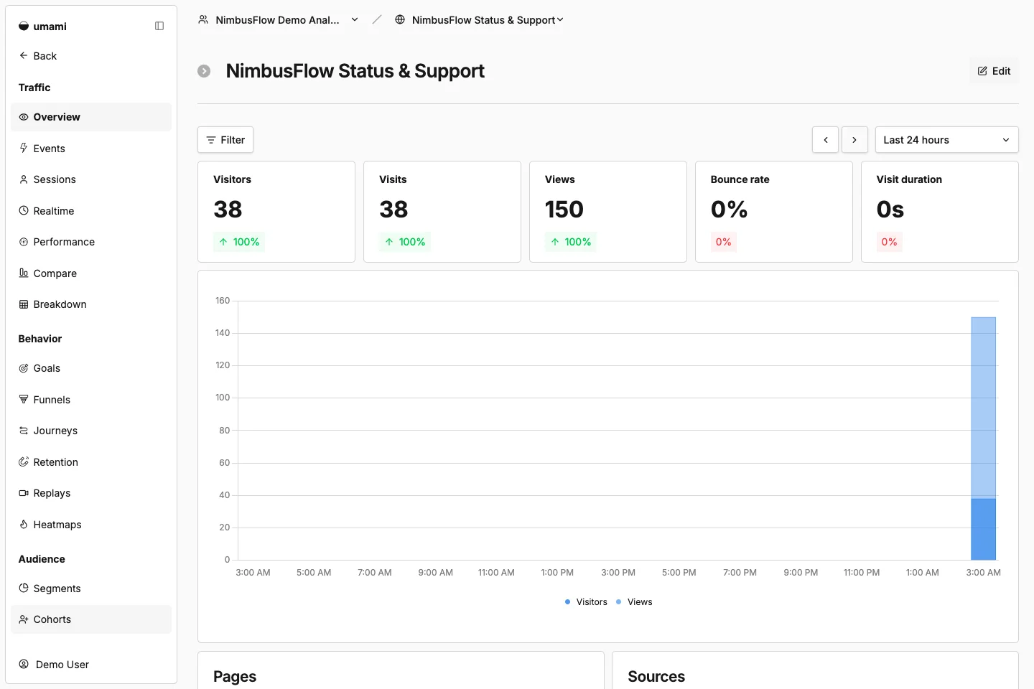Image resolution: width=1034 pixels, height=689 pixels.
Task: Open the Replays camera icon
Action: [24, 493]
